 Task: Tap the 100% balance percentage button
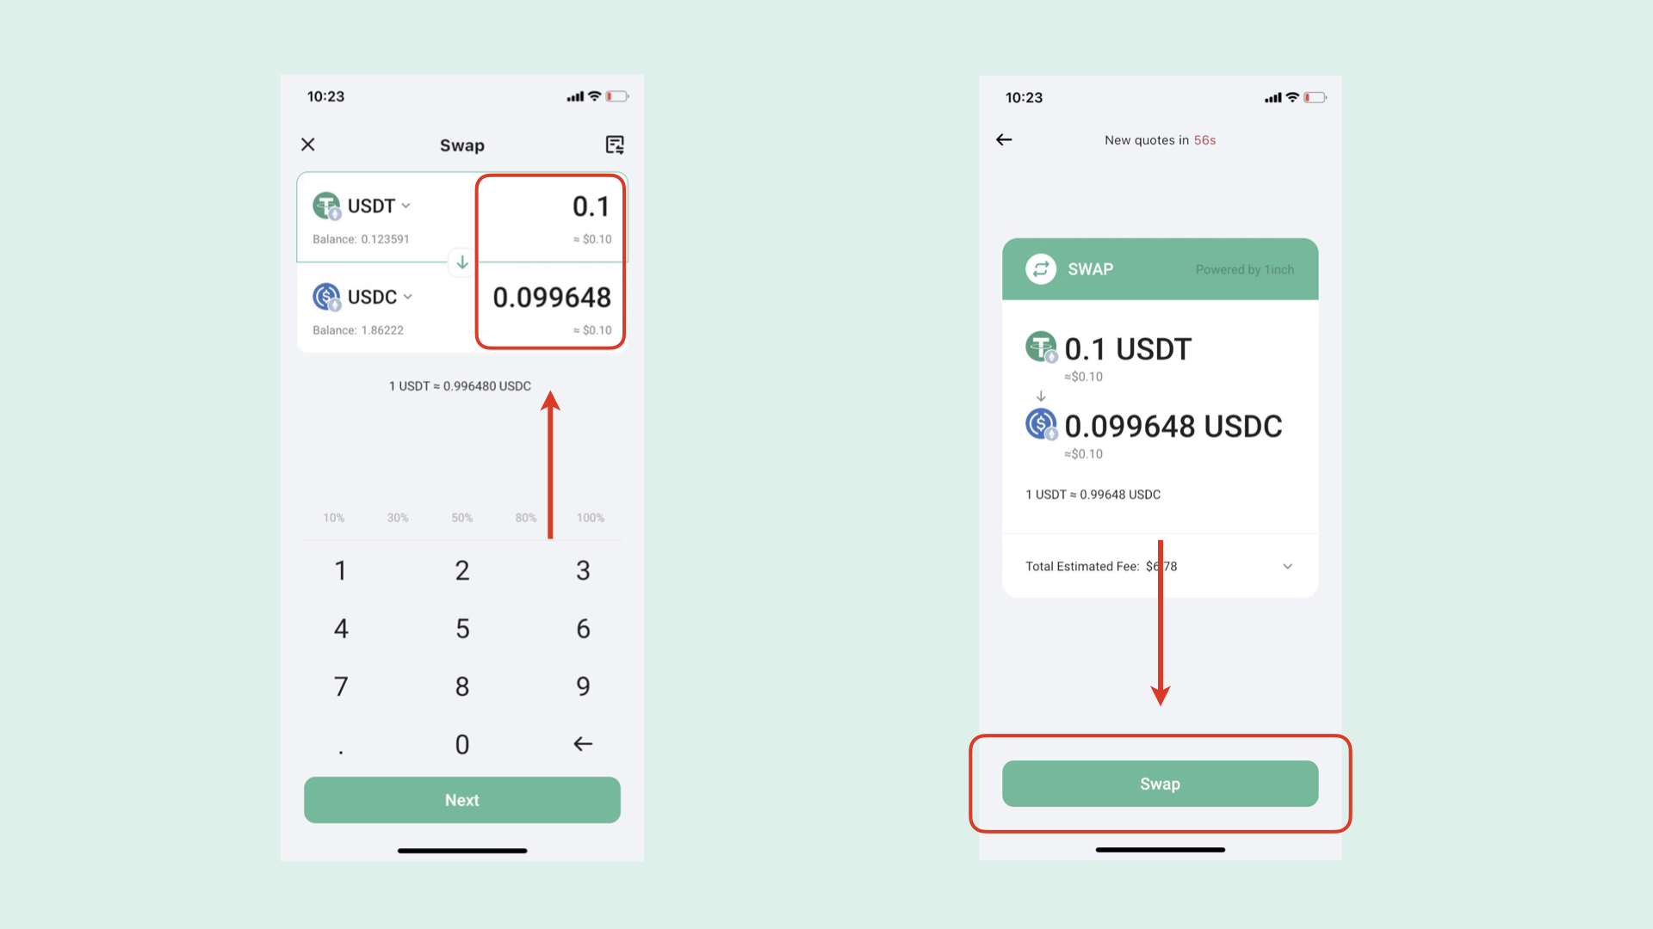click(x=589, y=517)
